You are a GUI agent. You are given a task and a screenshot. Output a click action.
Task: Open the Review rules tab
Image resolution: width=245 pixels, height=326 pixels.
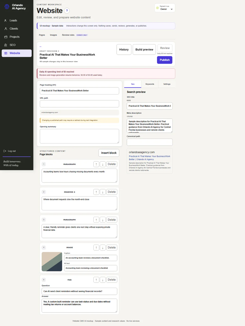pyautogui.click(x=75, y=35)
